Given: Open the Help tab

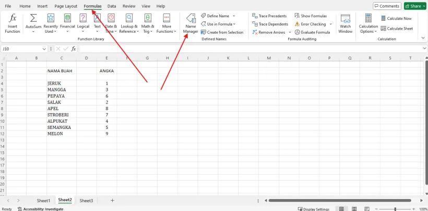Looking at the screenshot, I should pos(161,6).
